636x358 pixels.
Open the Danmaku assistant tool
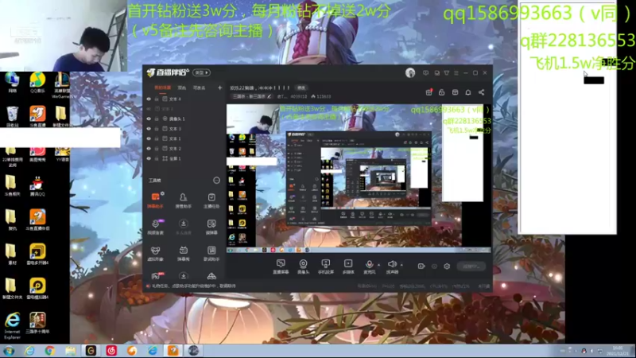[155, 200]
